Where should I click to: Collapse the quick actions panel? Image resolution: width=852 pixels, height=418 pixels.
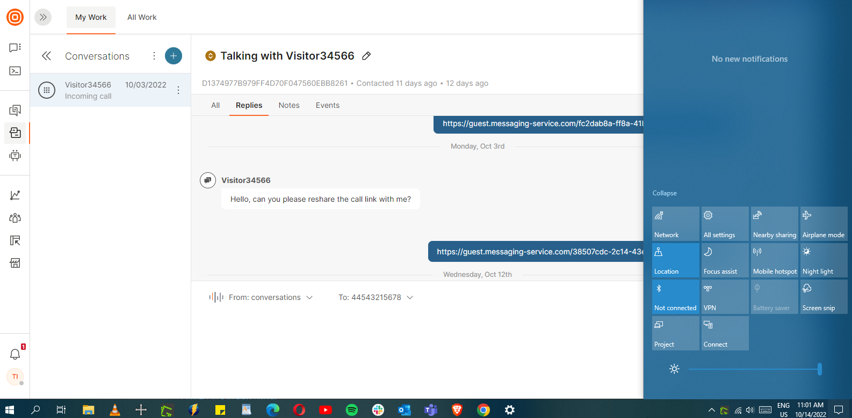pyautogui.click(x=665, y=193)
